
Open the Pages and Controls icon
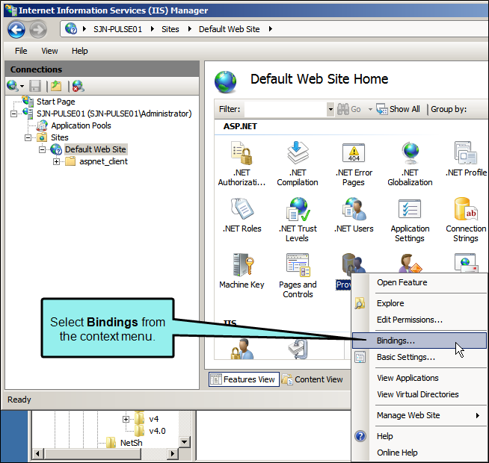298,265
